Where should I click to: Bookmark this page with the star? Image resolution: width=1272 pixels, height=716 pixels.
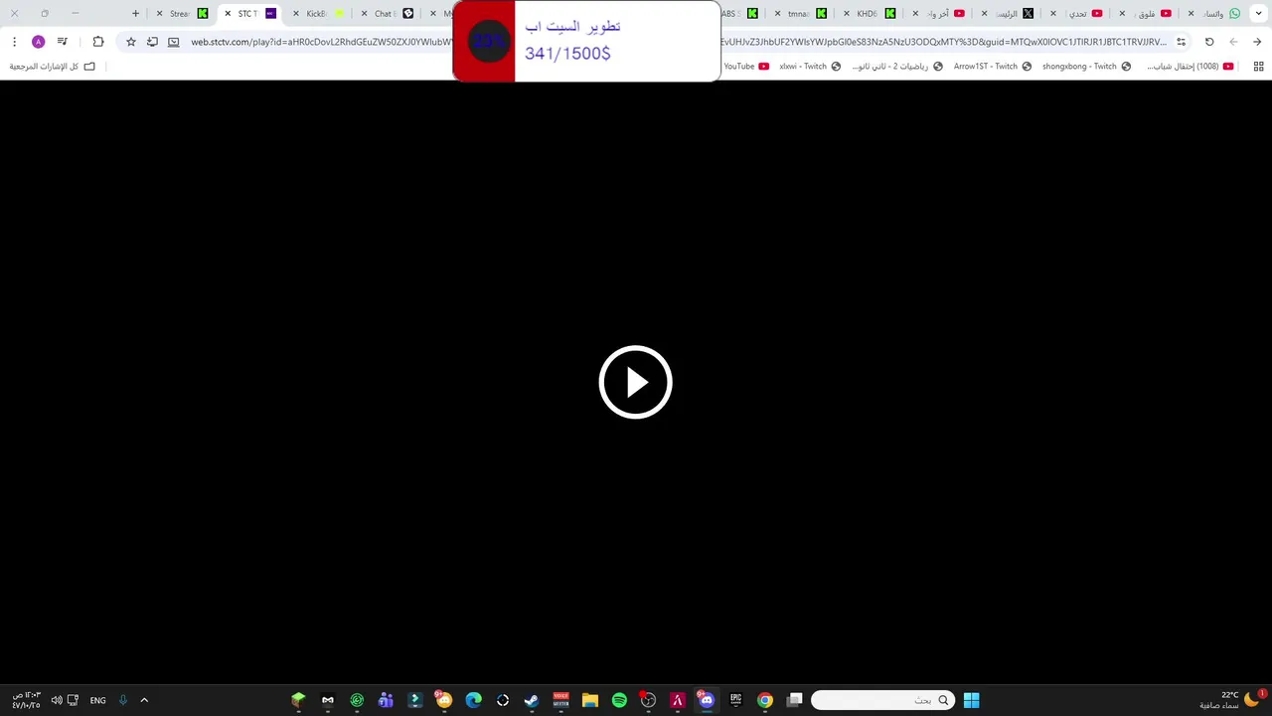coord(130,42)
